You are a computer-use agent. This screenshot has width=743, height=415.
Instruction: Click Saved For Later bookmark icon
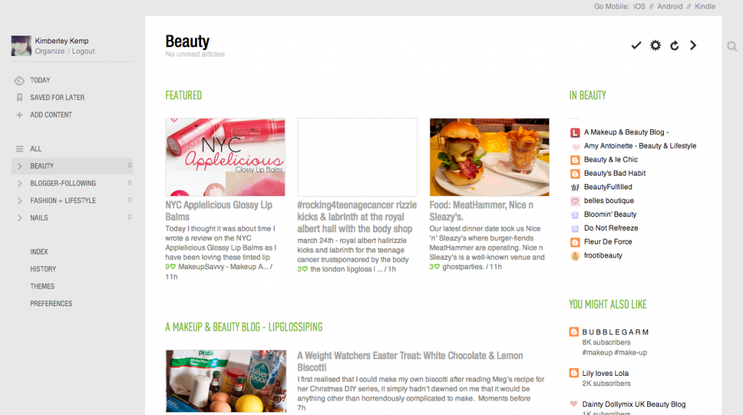pos(20,98)
